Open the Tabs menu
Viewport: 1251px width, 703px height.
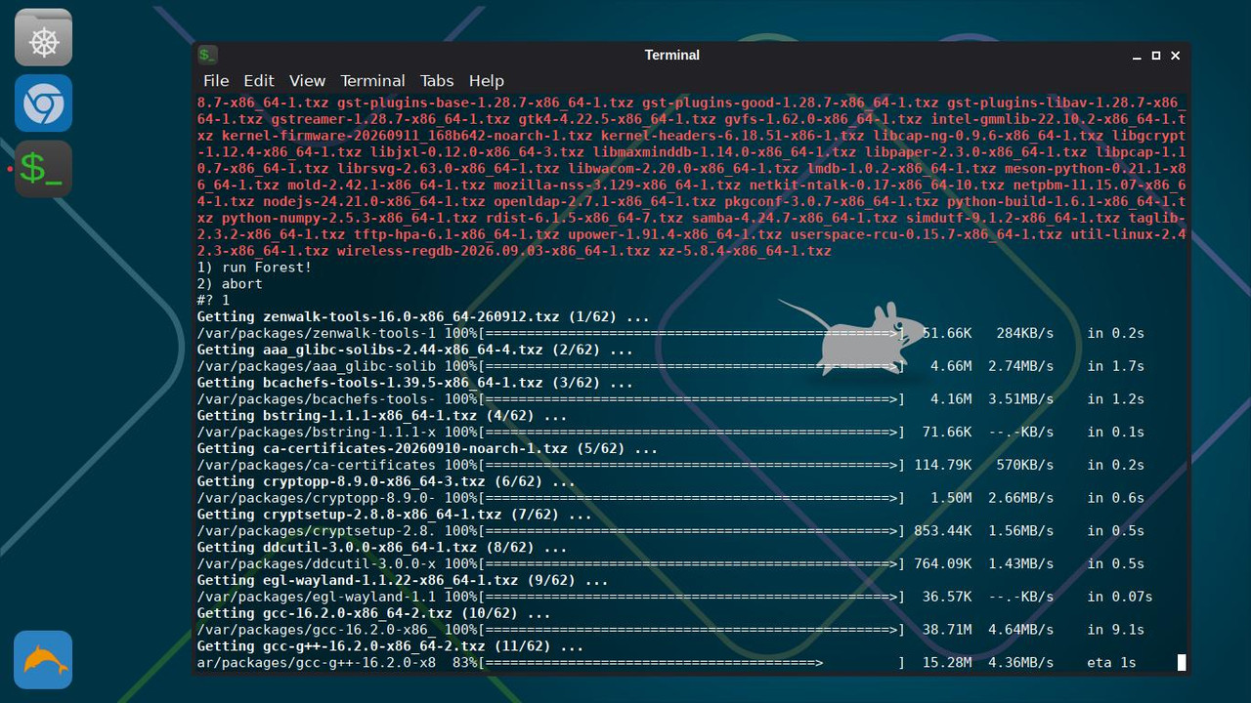[x=437, y=81]
